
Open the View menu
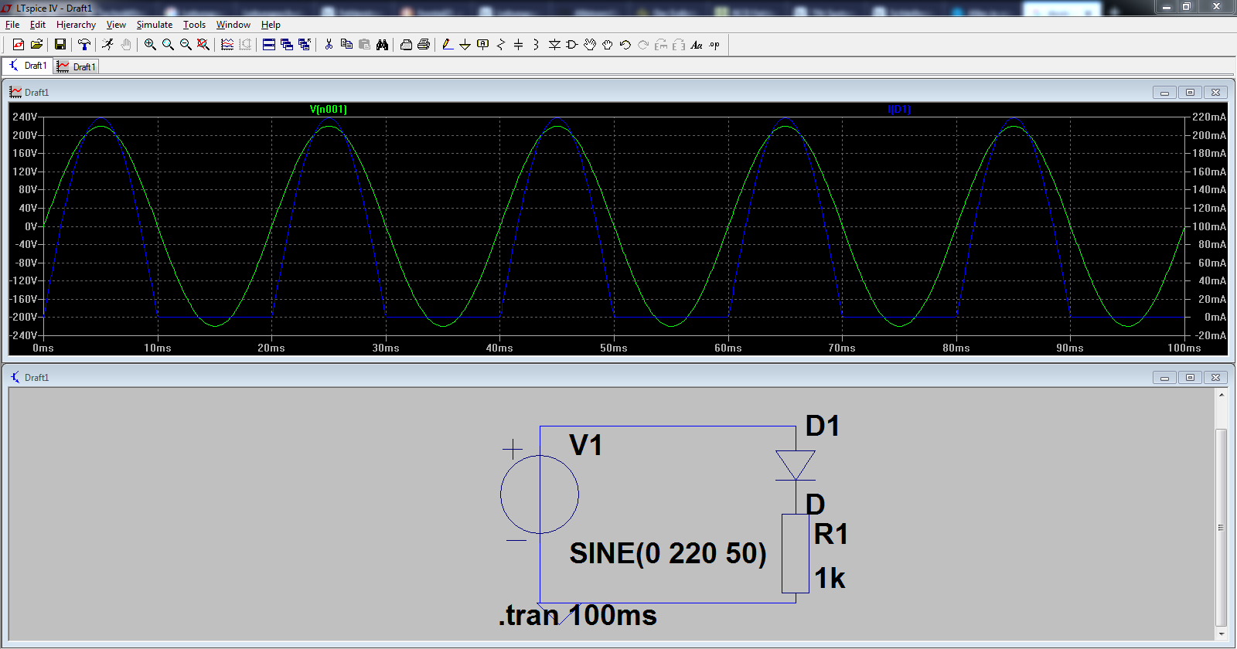(116, 25)
